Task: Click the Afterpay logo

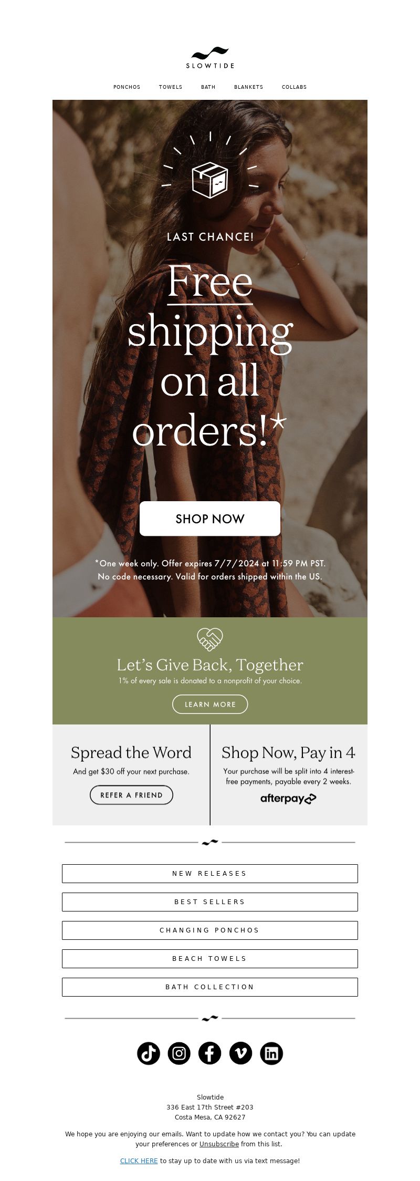Action: [288, 799]
